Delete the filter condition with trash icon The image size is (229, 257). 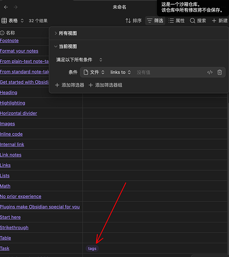[219, 72]
